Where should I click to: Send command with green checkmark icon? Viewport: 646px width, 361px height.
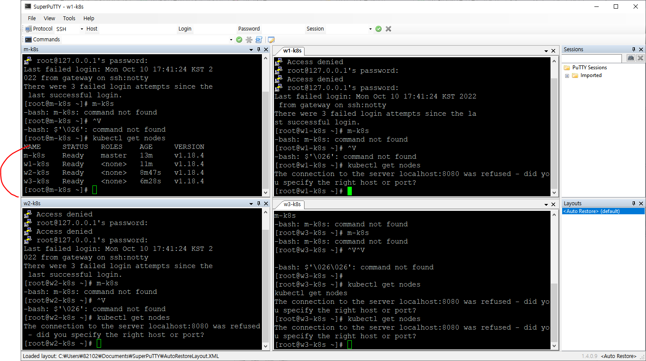click(x=239, y=40)
